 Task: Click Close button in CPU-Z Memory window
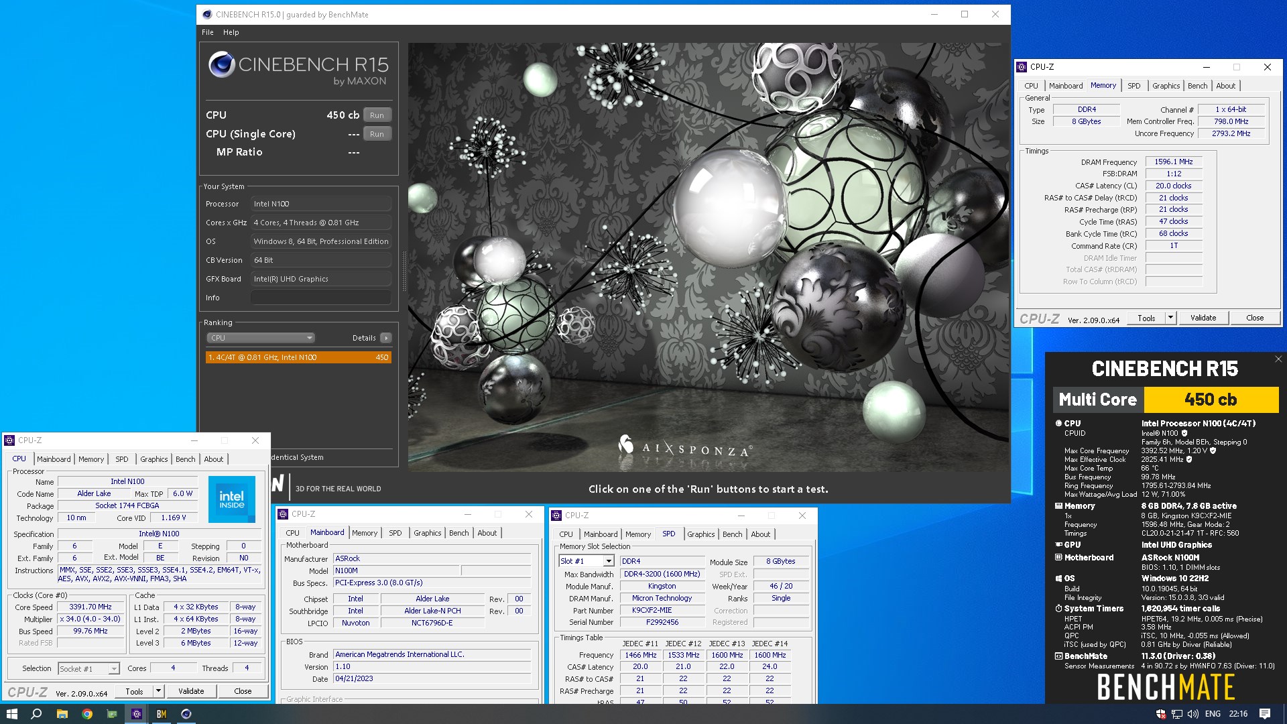coord(1255,318)
